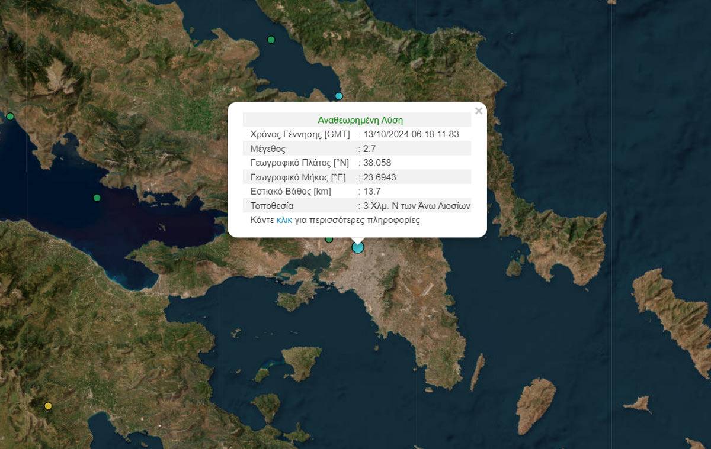Select the latitude value 38.058

click(377, 163)
